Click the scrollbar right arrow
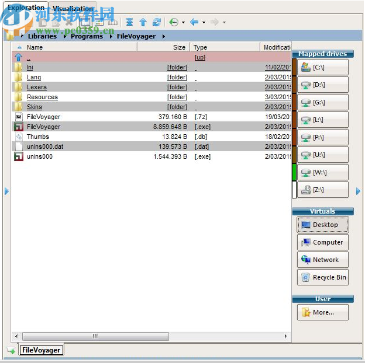The width and height of the screenshot is (365, 363). point(286,336)
